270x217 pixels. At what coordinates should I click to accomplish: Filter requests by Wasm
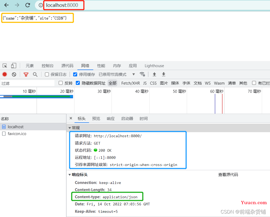(219, 83)
